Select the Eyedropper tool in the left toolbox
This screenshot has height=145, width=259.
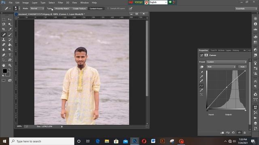(10, 29)
